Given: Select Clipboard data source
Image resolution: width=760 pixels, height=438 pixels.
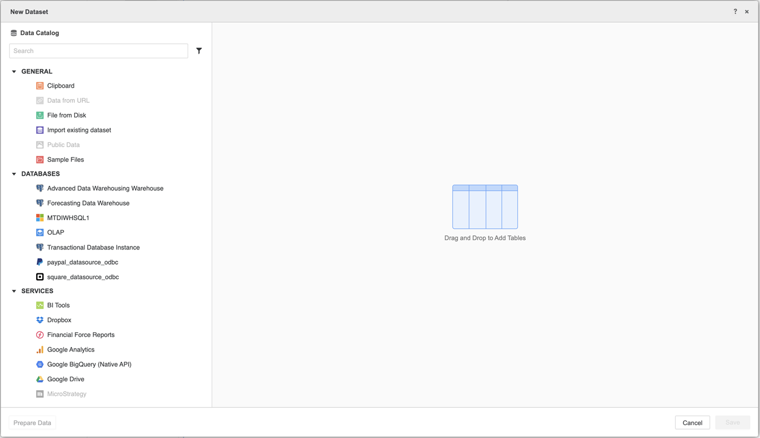Looking at the screenshot, I should tap(61, 86).
